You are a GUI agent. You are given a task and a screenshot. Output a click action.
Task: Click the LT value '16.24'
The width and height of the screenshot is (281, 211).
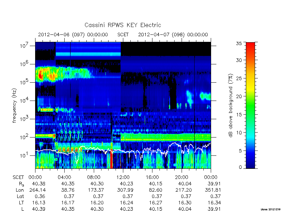point(126,203)
